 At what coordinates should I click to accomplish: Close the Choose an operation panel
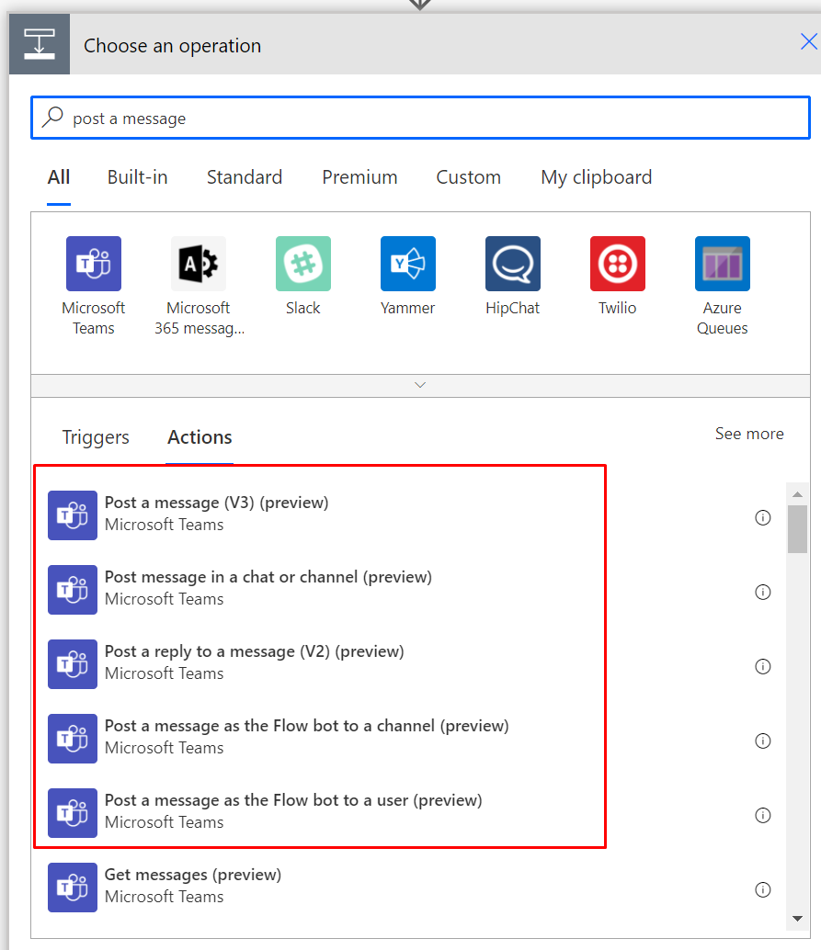[809, 42]
